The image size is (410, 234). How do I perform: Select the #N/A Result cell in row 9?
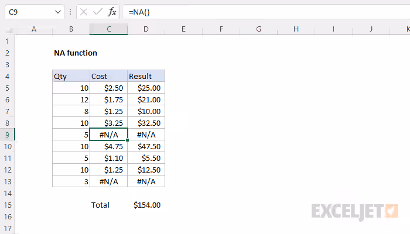pos(146,135)
